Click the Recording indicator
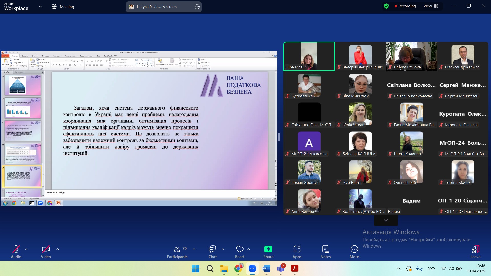This screenshot has height=276, width=491. coord(405,6)
